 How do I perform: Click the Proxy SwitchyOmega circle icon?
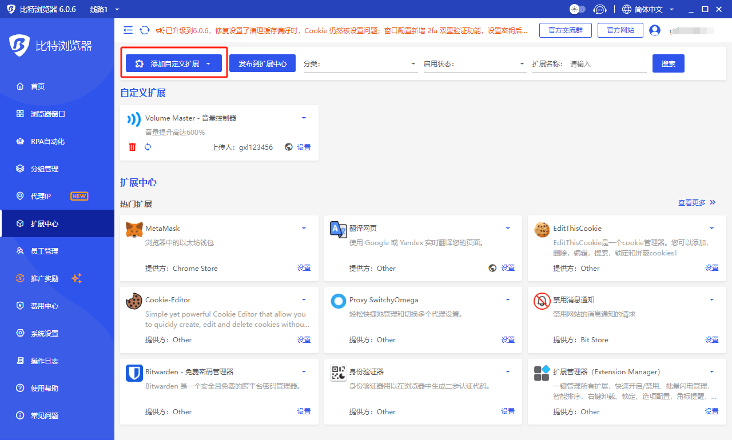(x=339, y=301)
